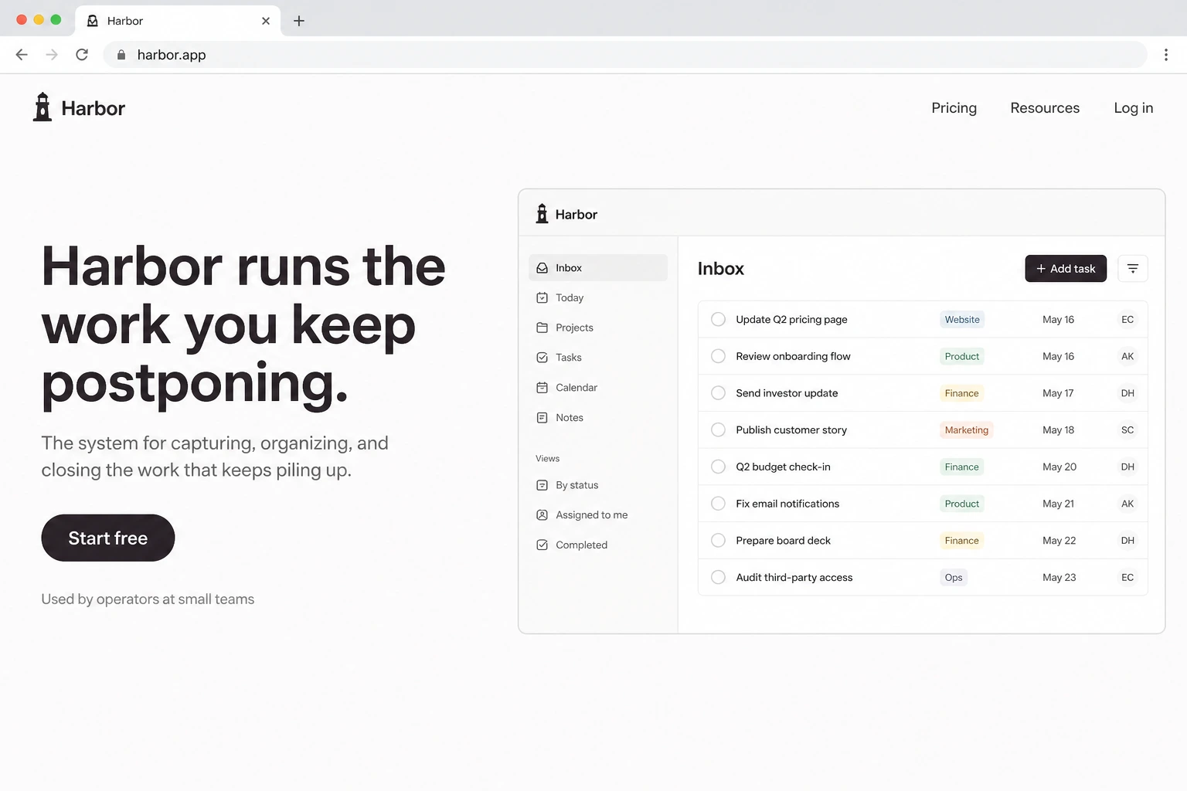Tick the Prepare board deck circle

[x=718, y=541]
